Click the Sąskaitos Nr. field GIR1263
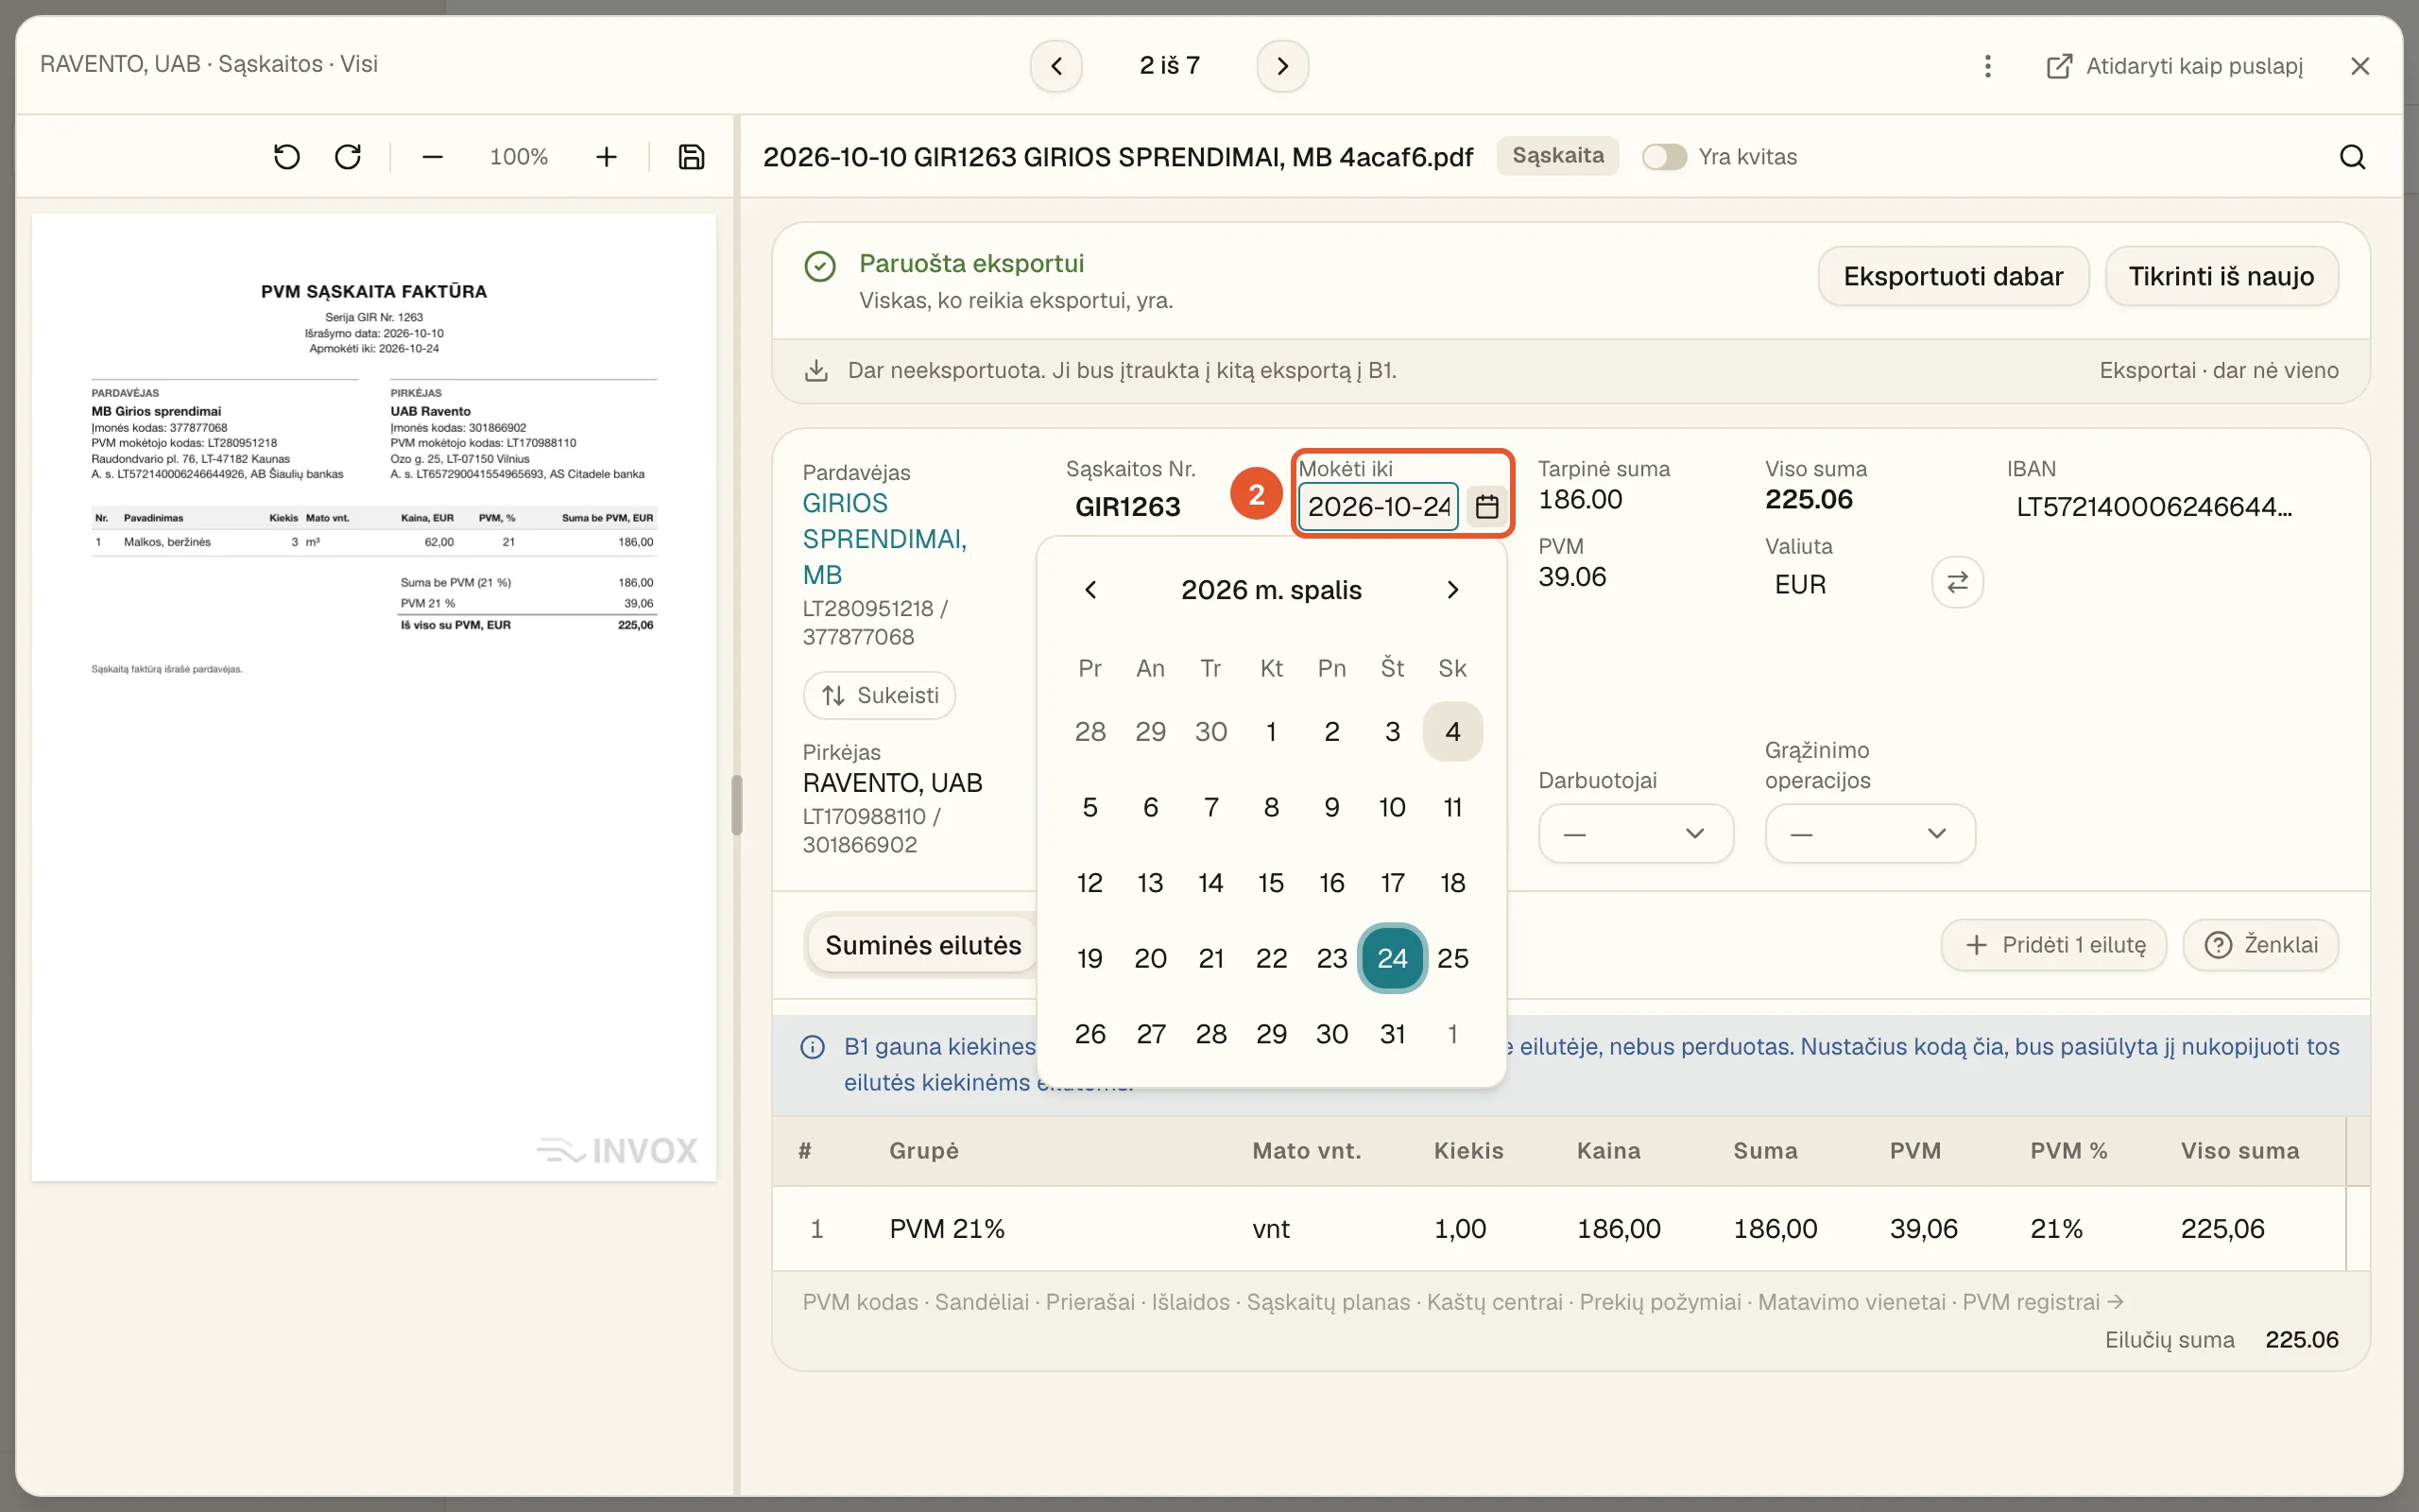 pyautogui.click(x=1127, y=507)
